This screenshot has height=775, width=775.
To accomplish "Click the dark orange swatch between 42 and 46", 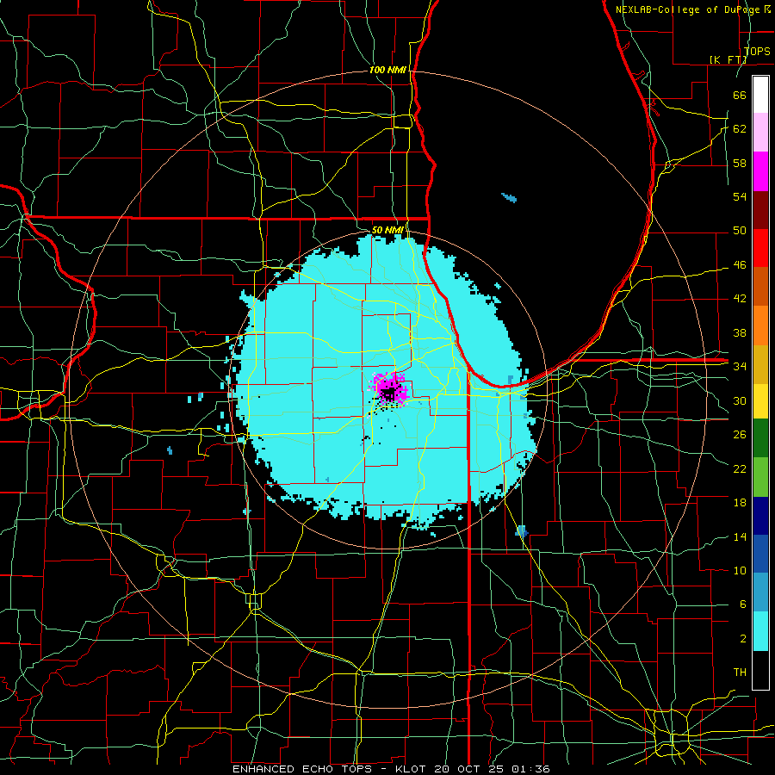I will pyautogui.click(x=760, y=287).
